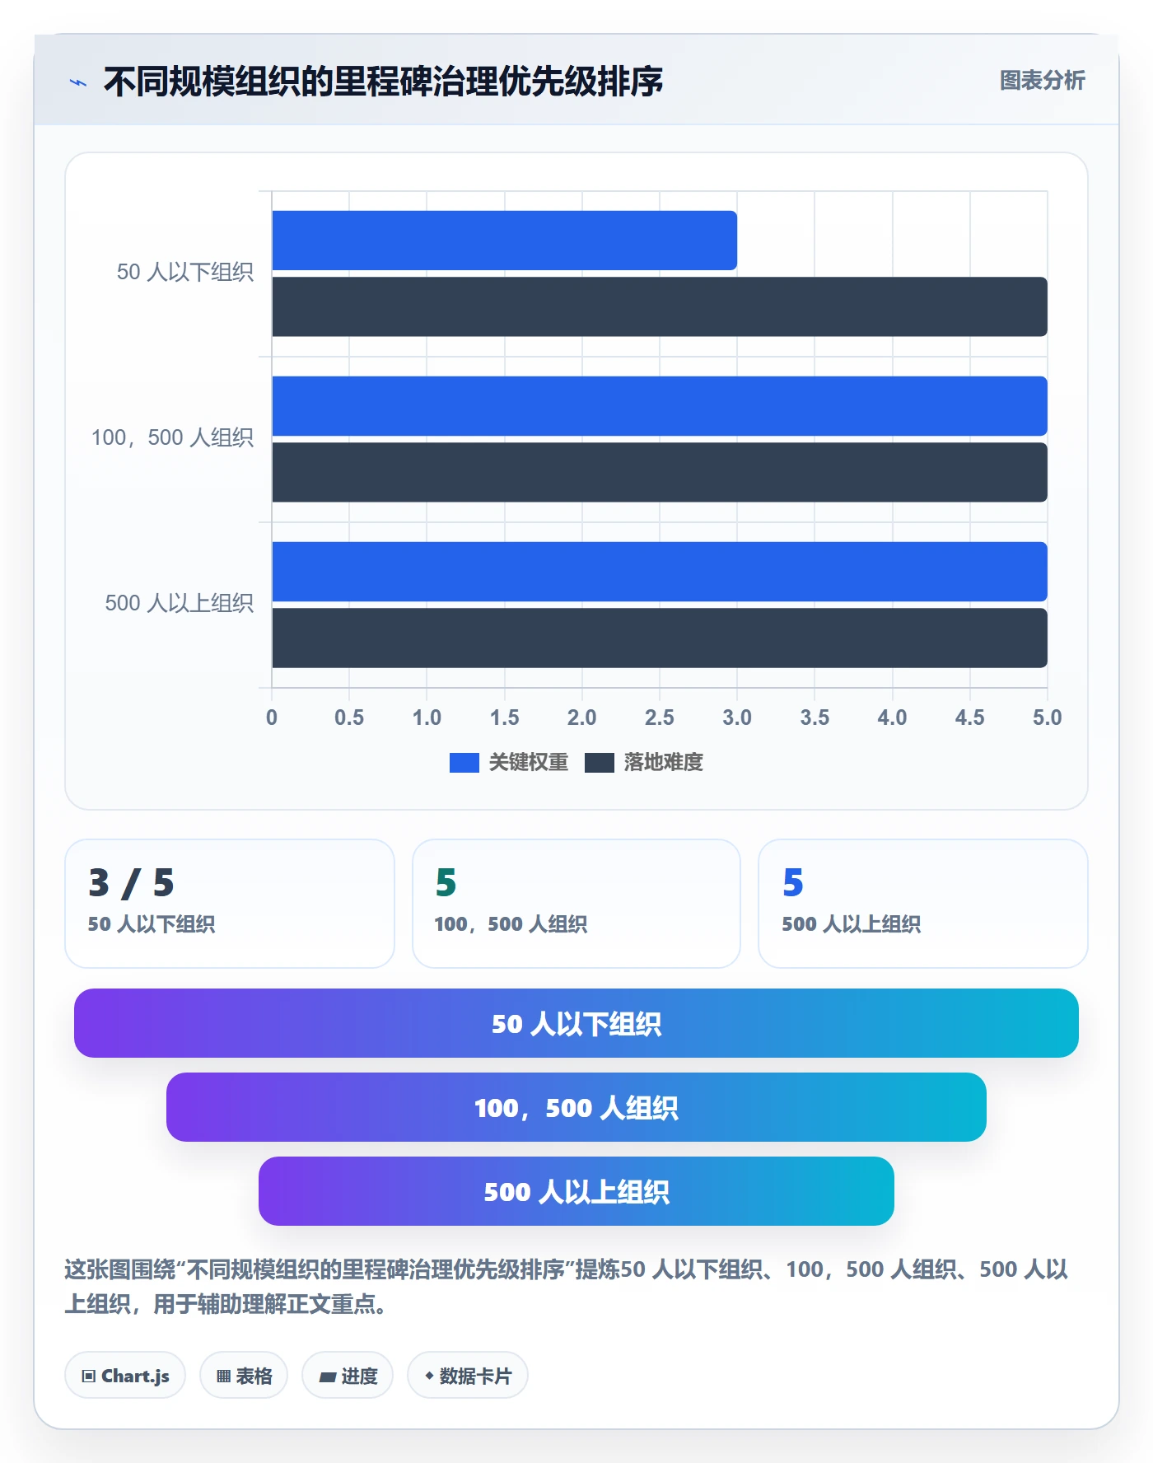Click the 表格 tag chip

[244, 1375]
